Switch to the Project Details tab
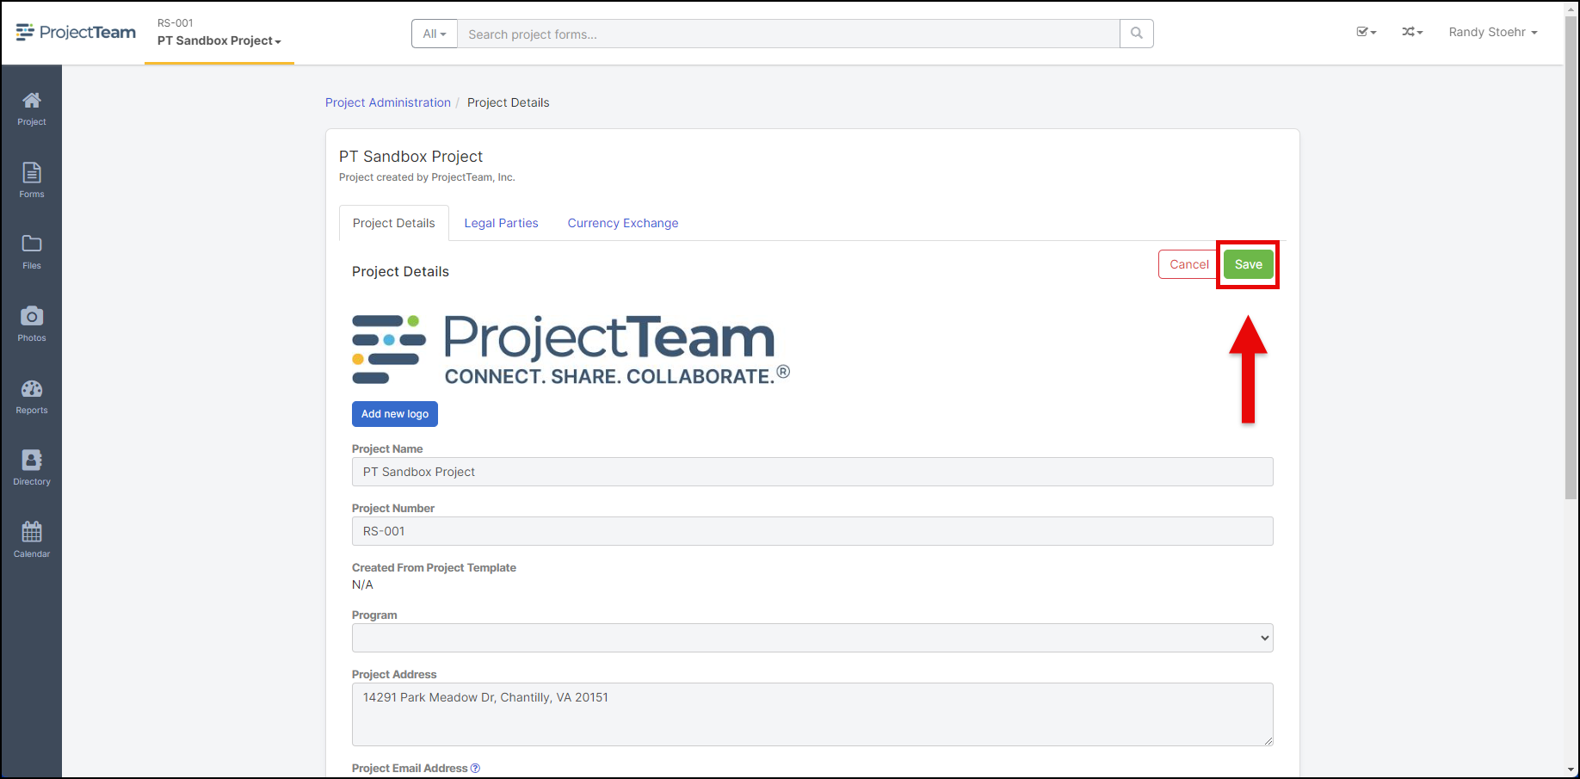 [394, 223]
